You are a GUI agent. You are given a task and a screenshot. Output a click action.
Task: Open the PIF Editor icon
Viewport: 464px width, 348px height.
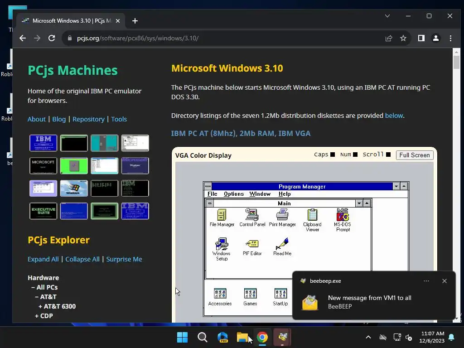(252, 247)
